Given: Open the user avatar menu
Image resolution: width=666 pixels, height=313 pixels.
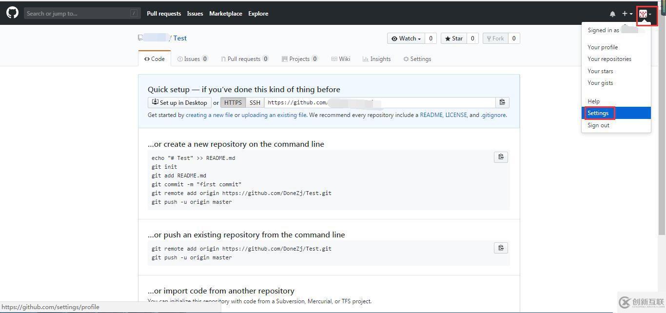Looking at the screenshot, I should (x=646, y=14).
